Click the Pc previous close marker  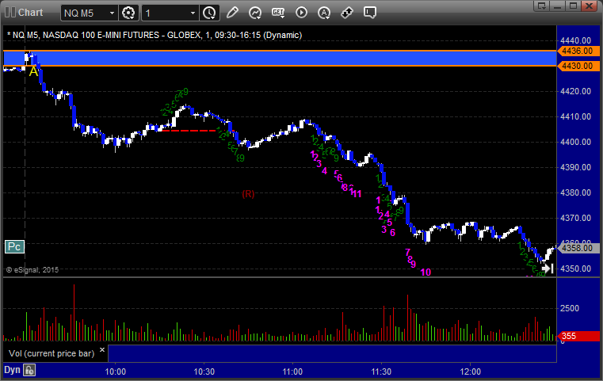point(14,247)
